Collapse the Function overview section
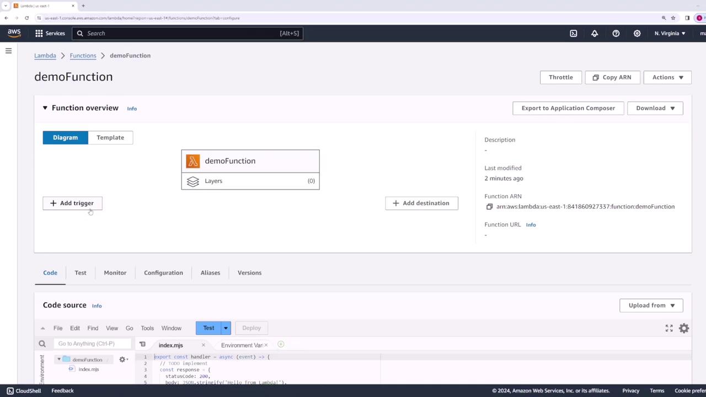This screenshot has width=706, height=397. point(45,108)
